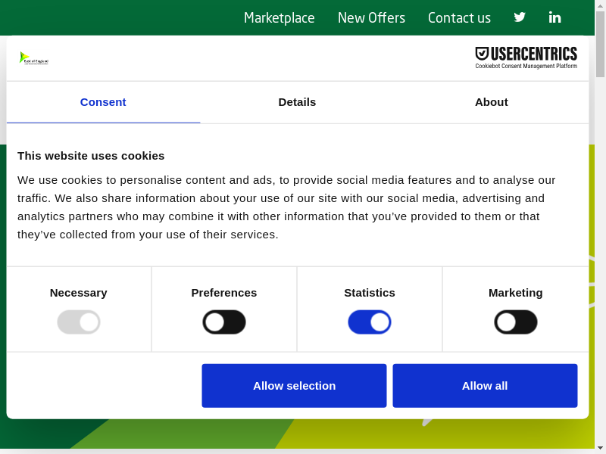This screenshot has height=454, width=606.
Task: Click the "This website uses cookies" heading
Action: (x=91, y=156)
